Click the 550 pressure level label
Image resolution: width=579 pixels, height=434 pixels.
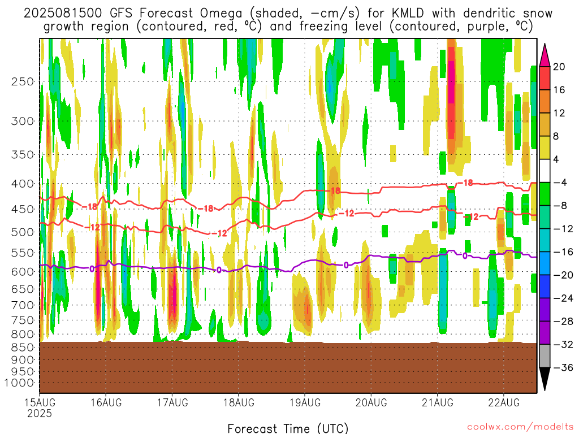tap(23, 253)
